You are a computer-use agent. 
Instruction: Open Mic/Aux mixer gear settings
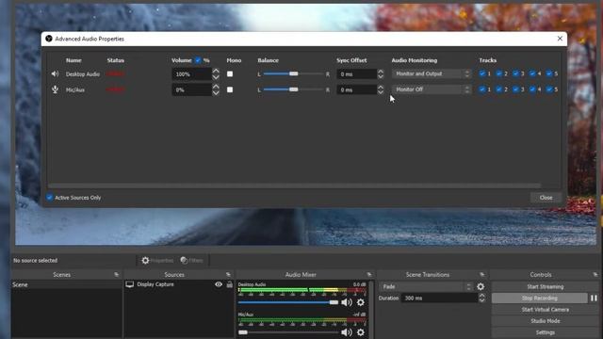coord(360,332)
